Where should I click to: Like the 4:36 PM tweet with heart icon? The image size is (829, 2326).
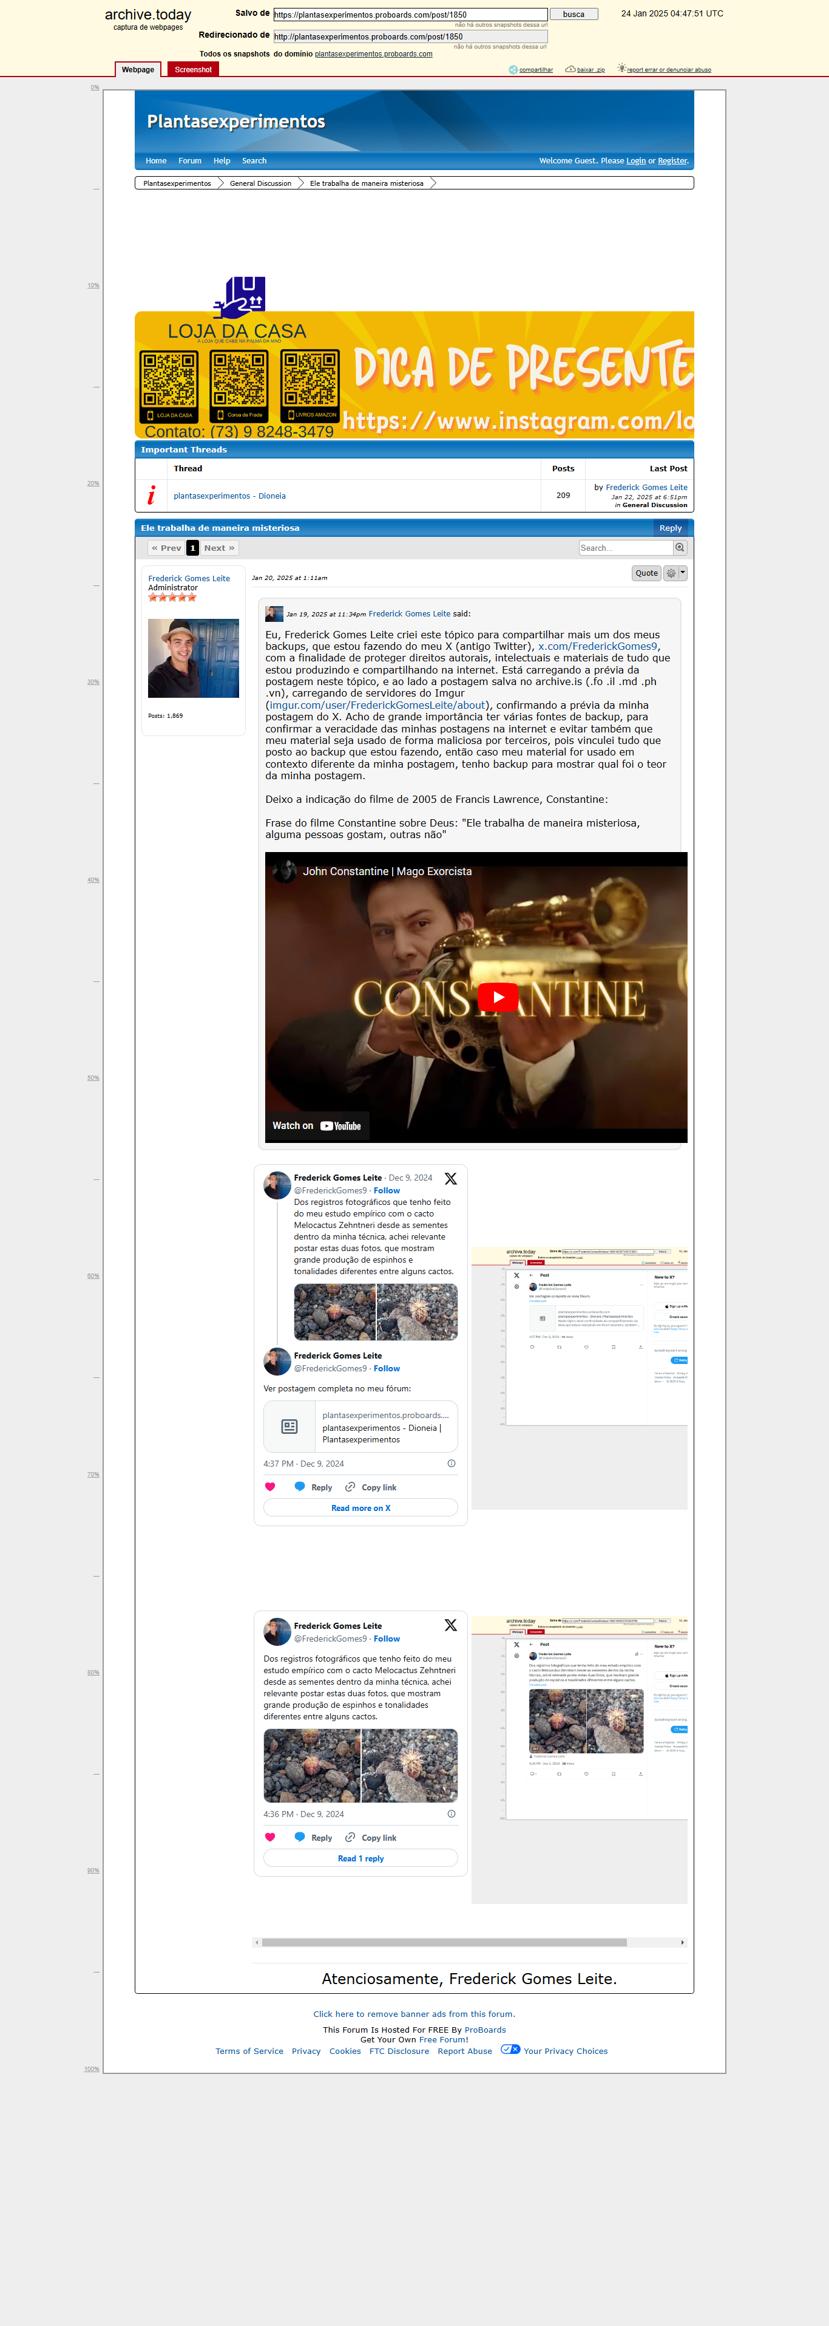pyautogui.click(x=269, y=1838)
